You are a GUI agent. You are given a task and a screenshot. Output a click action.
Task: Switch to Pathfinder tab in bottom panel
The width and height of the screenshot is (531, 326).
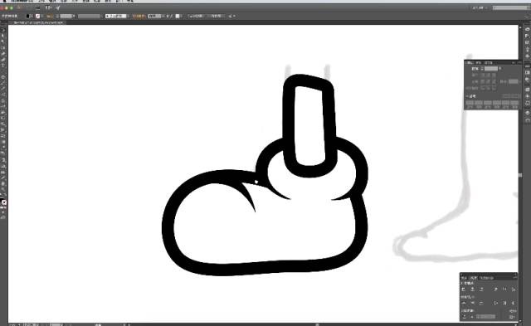[486, 278]
